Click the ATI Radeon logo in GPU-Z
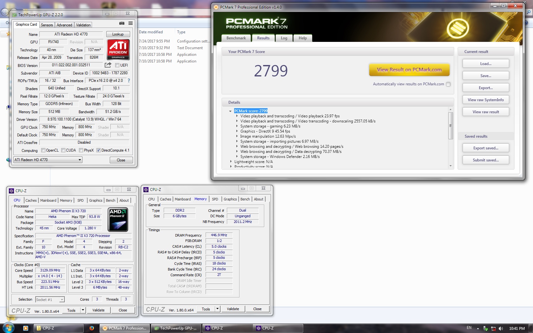533x333 pixels. pyautogui.click(x=118, y=49)
